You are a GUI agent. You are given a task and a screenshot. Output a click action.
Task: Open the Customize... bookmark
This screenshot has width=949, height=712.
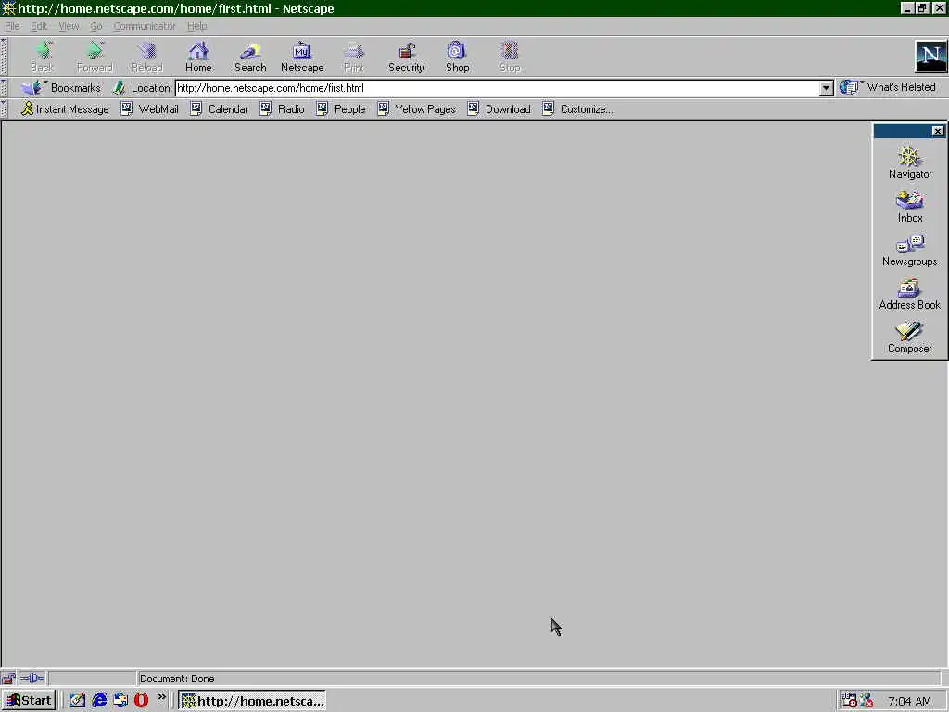pyautogui.click(x=578, y=109)
